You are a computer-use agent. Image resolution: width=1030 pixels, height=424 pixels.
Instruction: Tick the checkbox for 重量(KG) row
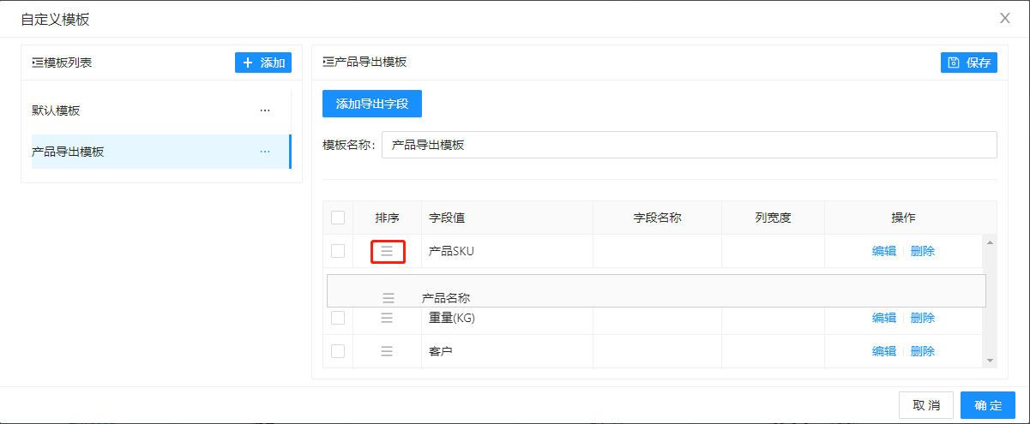click(x=338, y=318)
